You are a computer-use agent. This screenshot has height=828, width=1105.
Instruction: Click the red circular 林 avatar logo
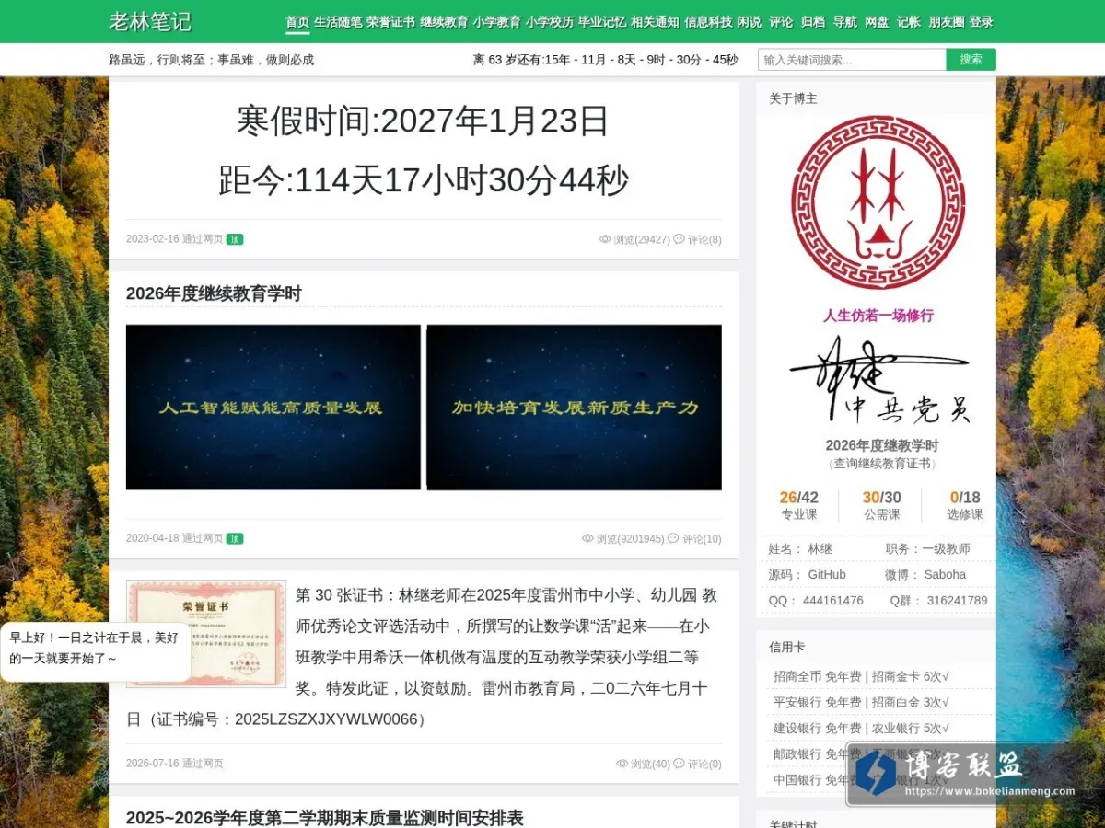coord(878,202)
